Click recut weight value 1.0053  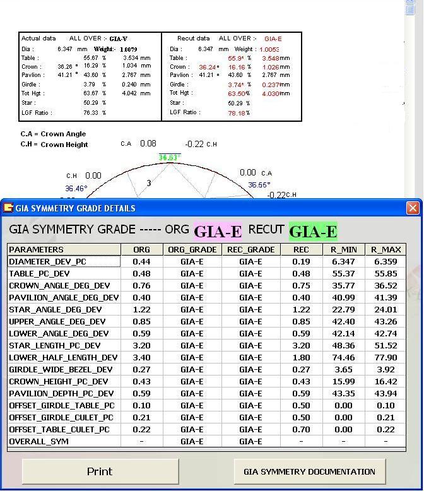(x=269, y=49)
